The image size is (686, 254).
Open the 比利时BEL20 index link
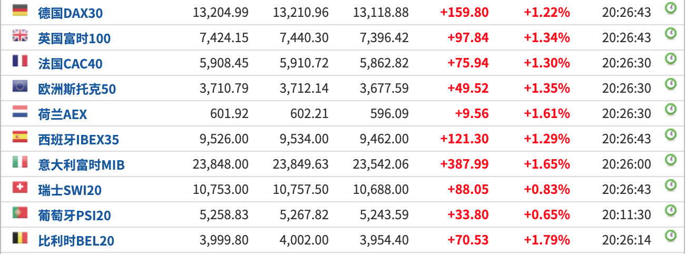click(x=76, y=240)
